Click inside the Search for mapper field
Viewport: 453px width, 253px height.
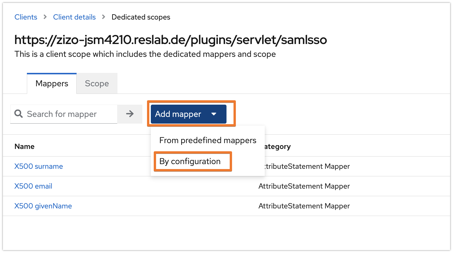pos(64,114)
